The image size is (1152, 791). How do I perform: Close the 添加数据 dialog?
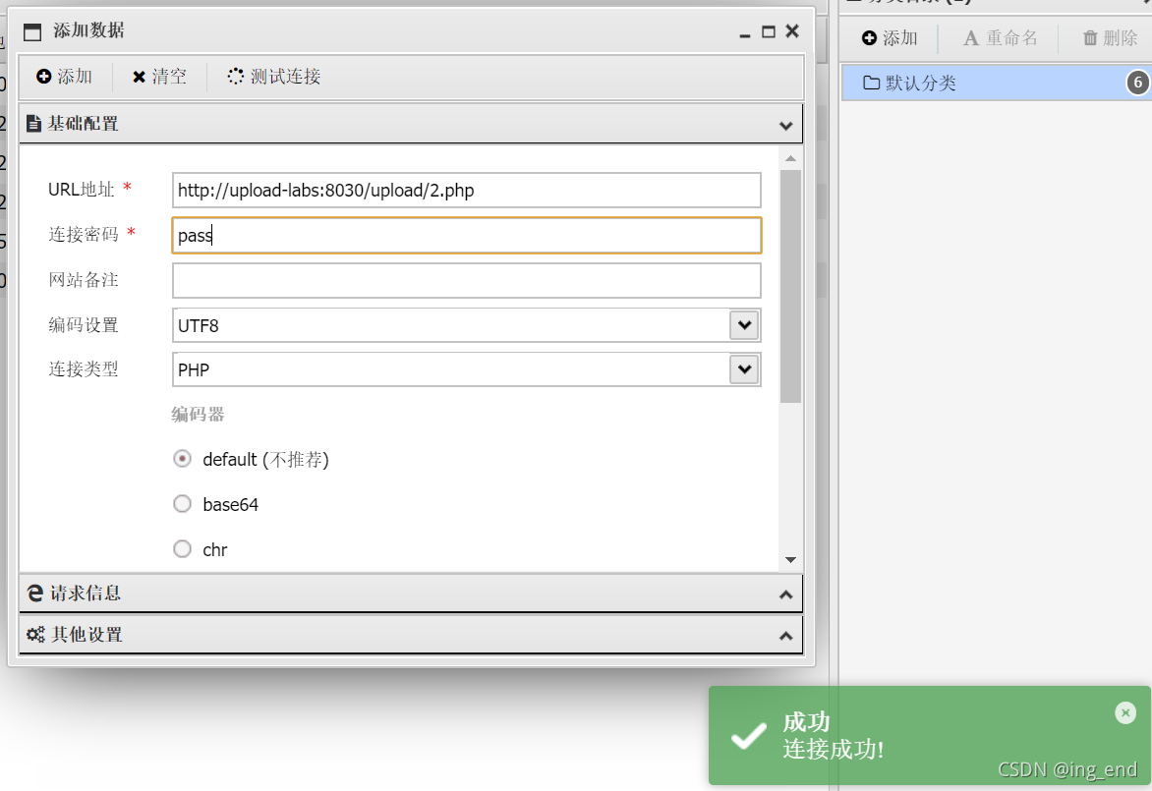tap(792, 30)
